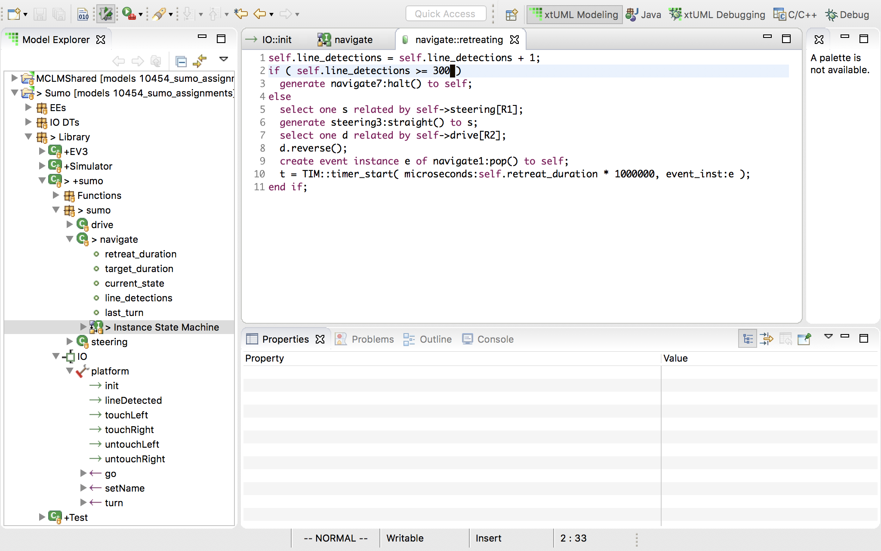The image size is (881, 551).
Task: Click the Instance State Machine icon
Action: click(x=96, y=327)
